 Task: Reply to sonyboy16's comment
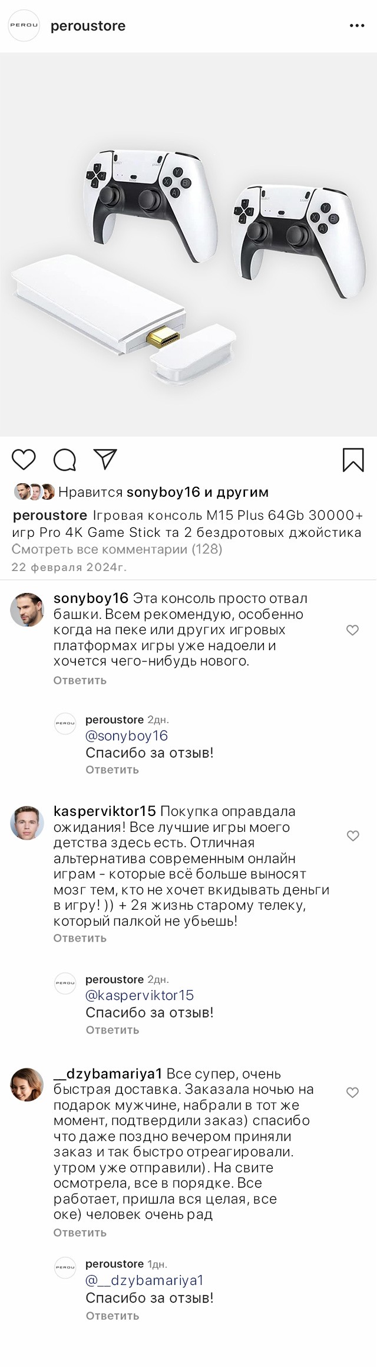[x=80, y=680]
